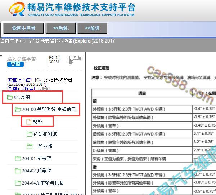Click the 当前车型 vehicle model text
Viewport: 216px width, 195px height.
coord(58,41)
